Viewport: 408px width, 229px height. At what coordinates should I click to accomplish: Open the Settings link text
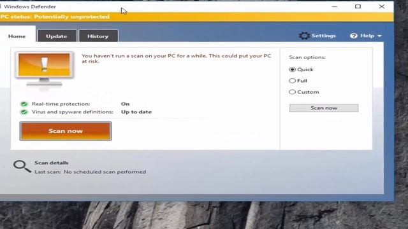coord(323,36)
